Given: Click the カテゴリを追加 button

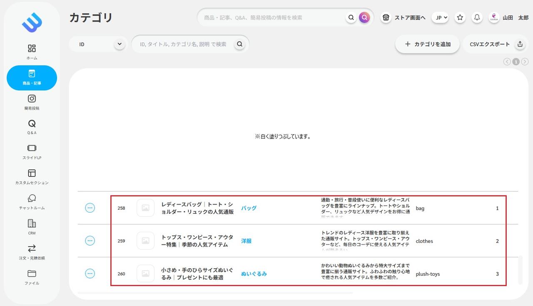Looking at the screenshot, I should [427, 44].
